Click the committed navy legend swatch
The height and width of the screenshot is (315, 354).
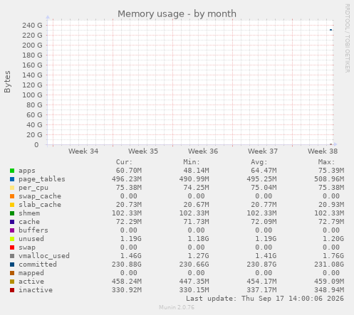point(12,265)
